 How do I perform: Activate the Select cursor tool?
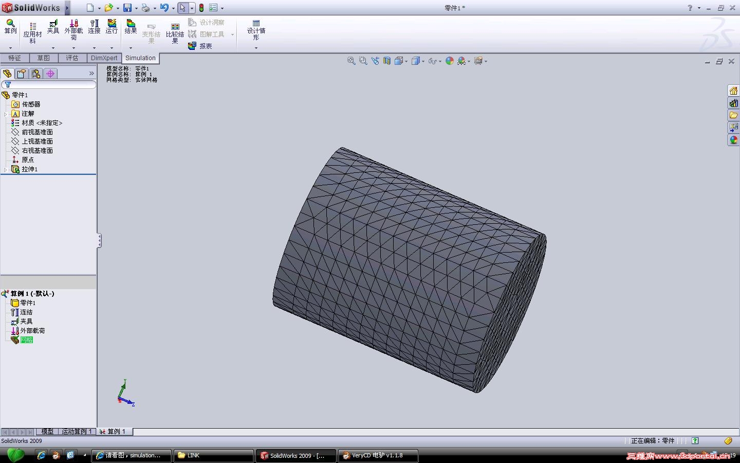coord(182,8)
